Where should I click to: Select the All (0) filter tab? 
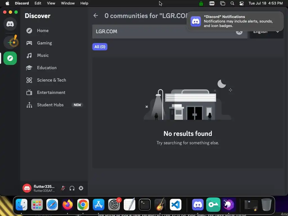[x=100, y=47]
